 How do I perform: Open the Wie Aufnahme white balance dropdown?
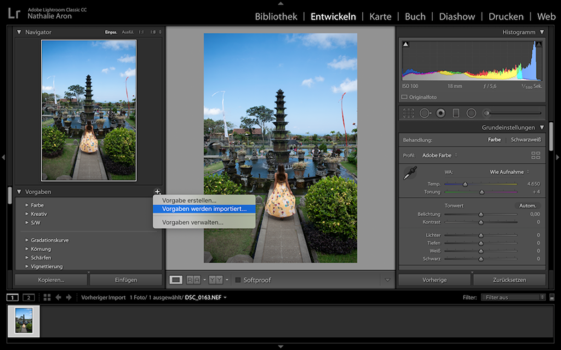pos(510,172)
